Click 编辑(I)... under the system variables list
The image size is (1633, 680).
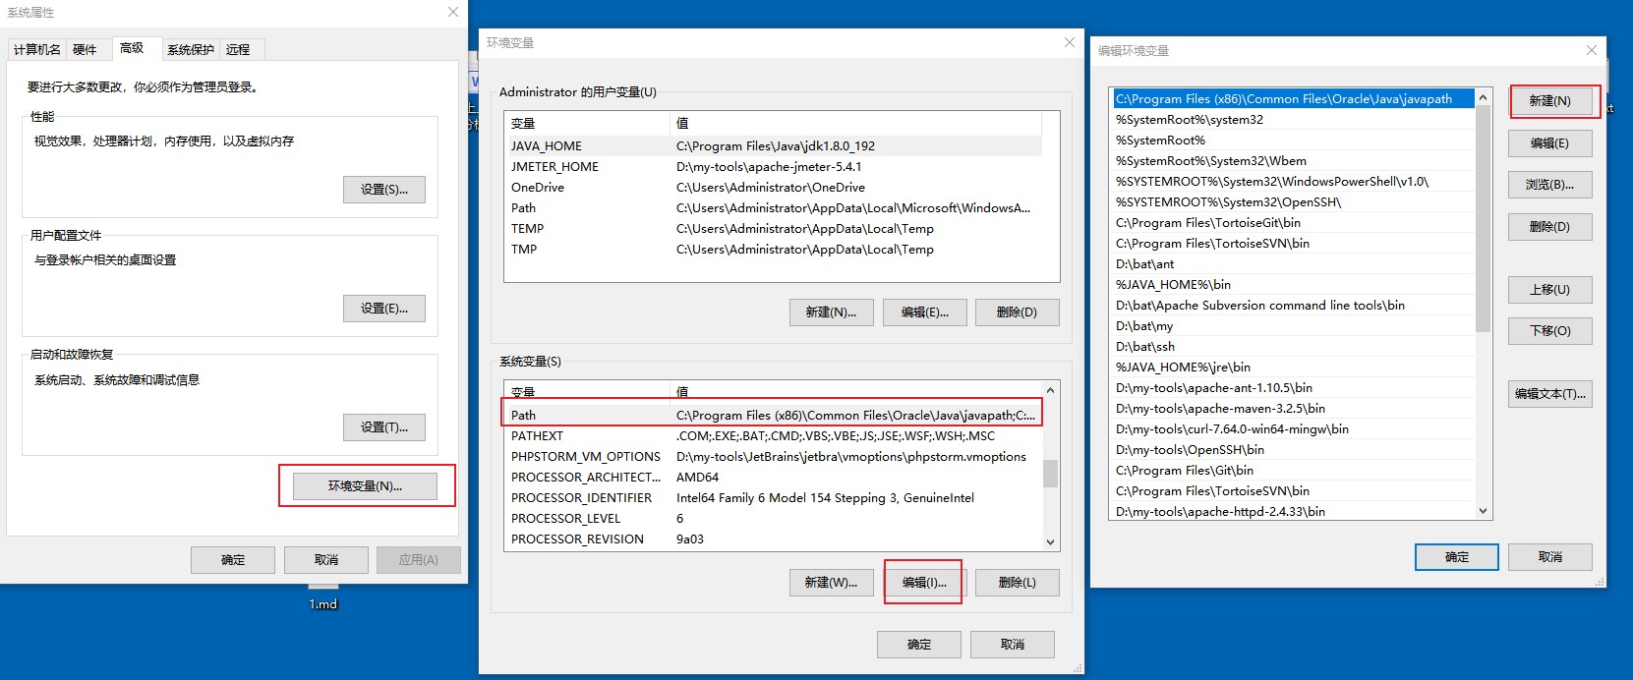(x=924, y=582)
